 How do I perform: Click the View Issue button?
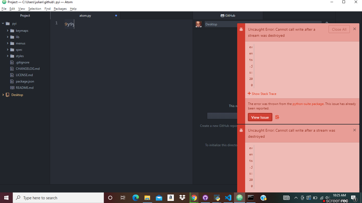[260, 117]
